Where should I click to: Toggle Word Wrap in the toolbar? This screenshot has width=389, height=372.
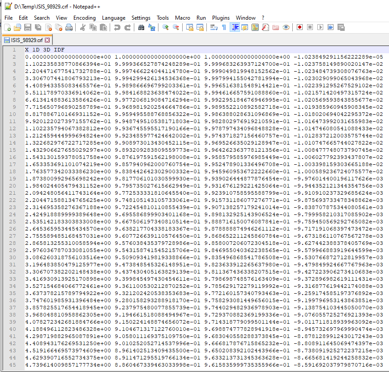pyautogui.click(x=214, y=27)
